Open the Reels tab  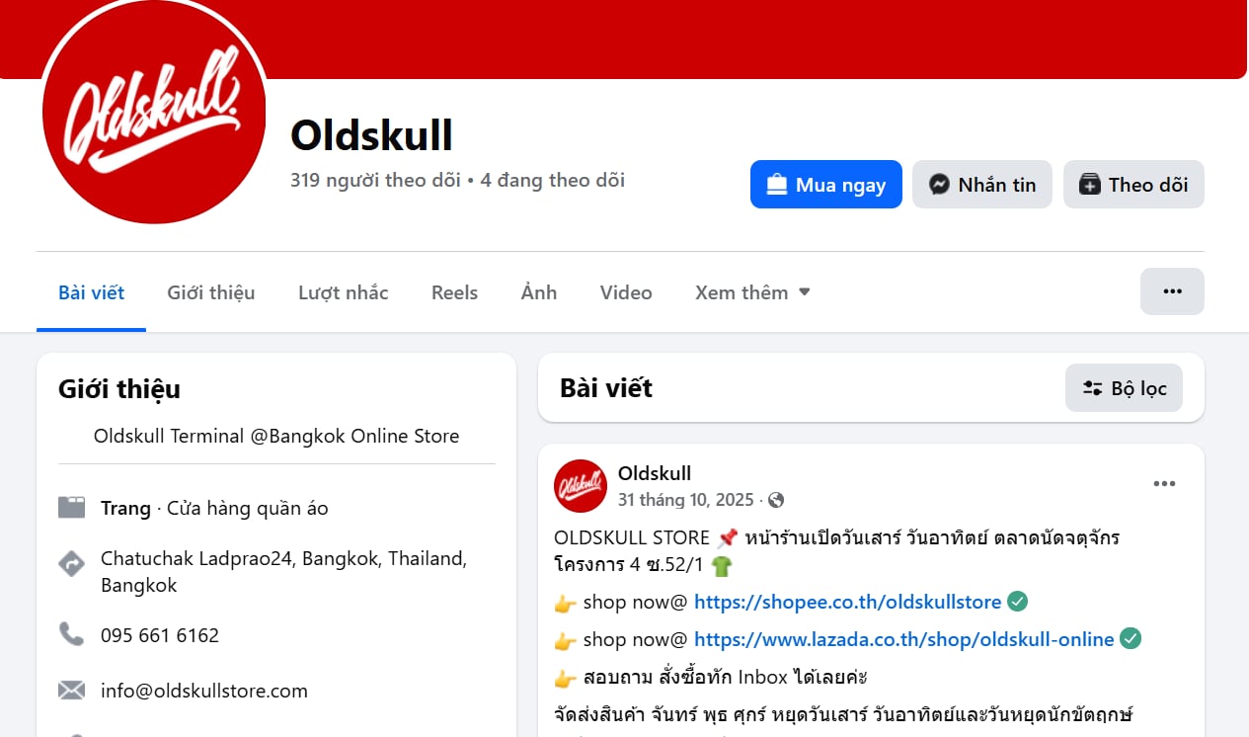click(x=454, y=292)
